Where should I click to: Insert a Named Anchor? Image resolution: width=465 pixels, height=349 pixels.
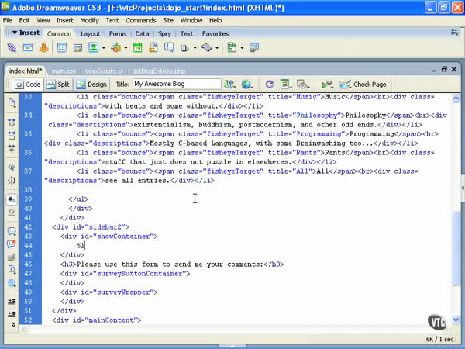point(44,48)
